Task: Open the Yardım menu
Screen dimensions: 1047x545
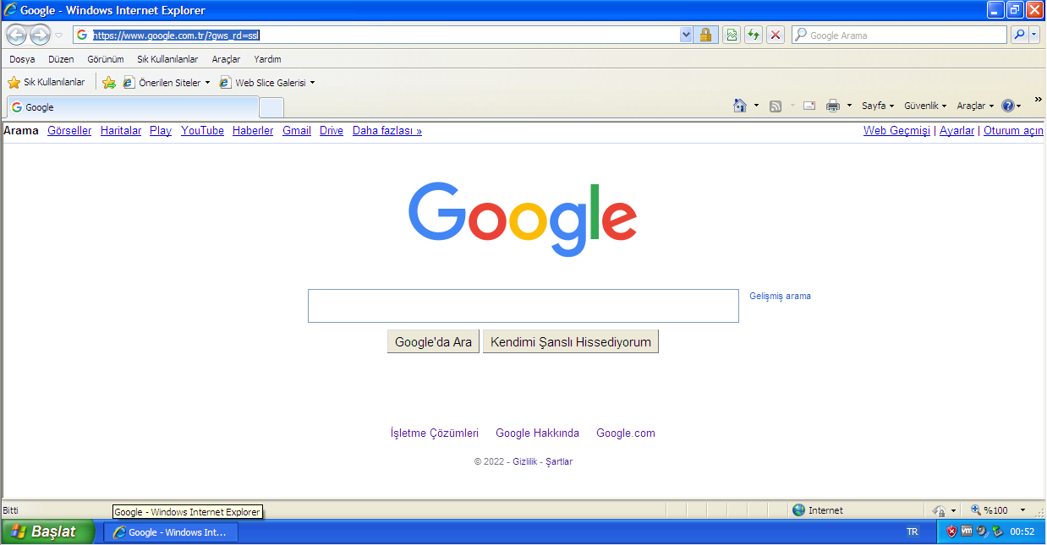Action: [267, 59]
